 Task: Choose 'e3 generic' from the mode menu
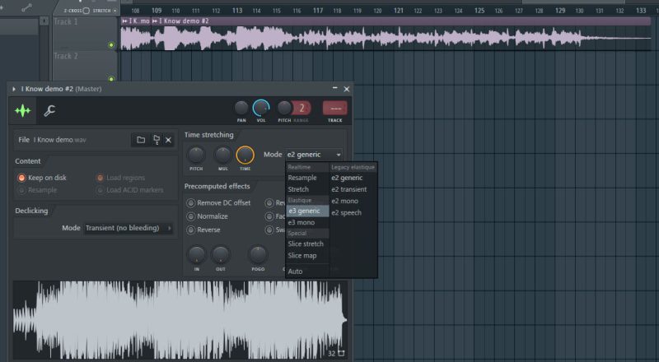tap(307, 211)
